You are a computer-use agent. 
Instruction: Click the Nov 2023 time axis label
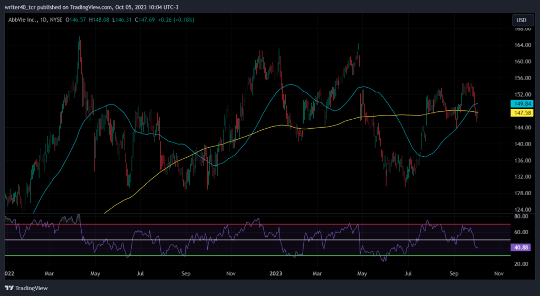[x=499, y=274]
